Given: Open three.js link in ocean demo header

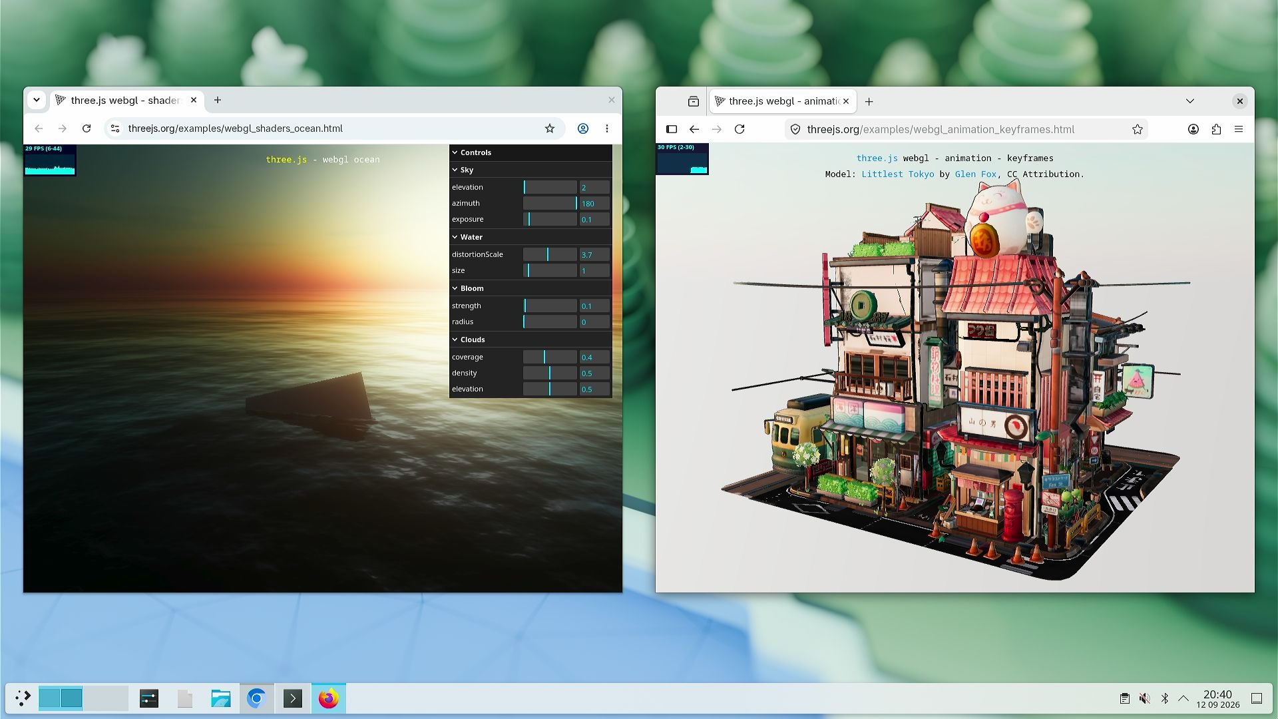Looking at the screenshot, I should tap(286, 160).
